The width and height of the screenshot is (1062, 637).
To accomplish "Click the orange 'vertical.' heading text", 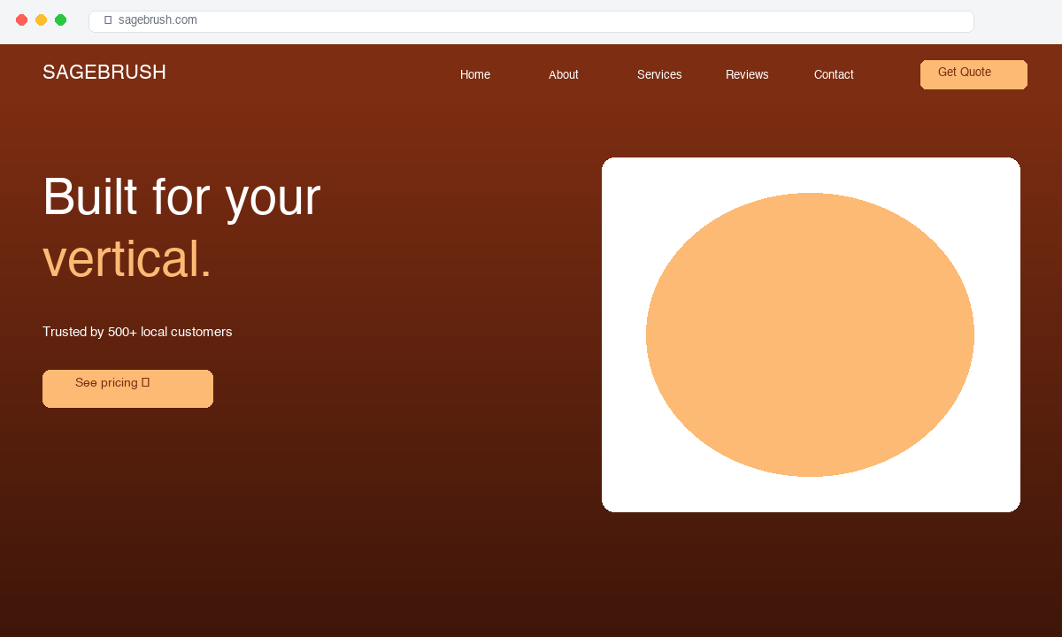I will coord(127,259).
